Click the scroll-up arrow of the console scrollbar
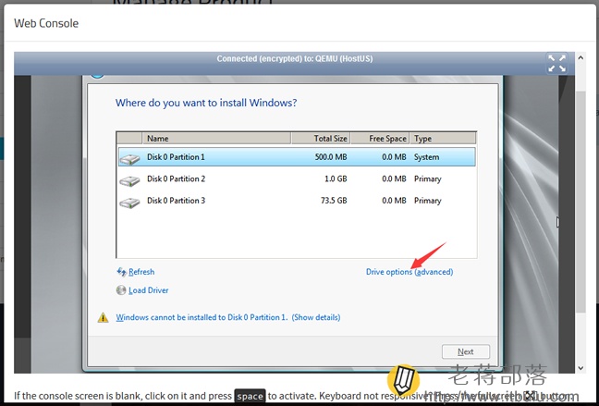The width and height of the screenshot is (599, 406). [x=581, y=57]
